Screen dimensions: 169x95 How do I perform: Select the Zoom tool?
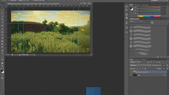coord(2,66)
